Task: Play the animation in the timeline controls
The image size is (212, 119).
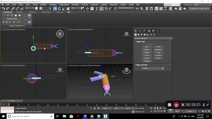Action: pos(158,108)
